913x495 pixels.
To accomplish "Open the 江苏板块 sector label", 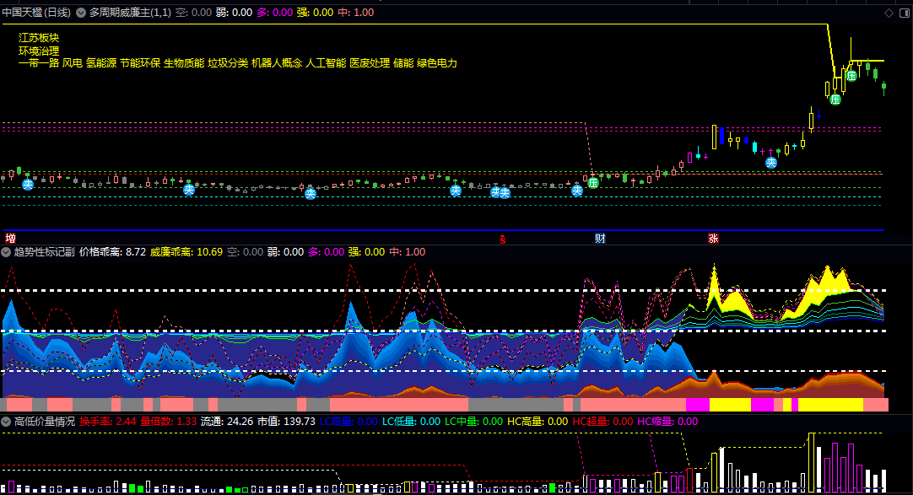I will click(39, 39).
